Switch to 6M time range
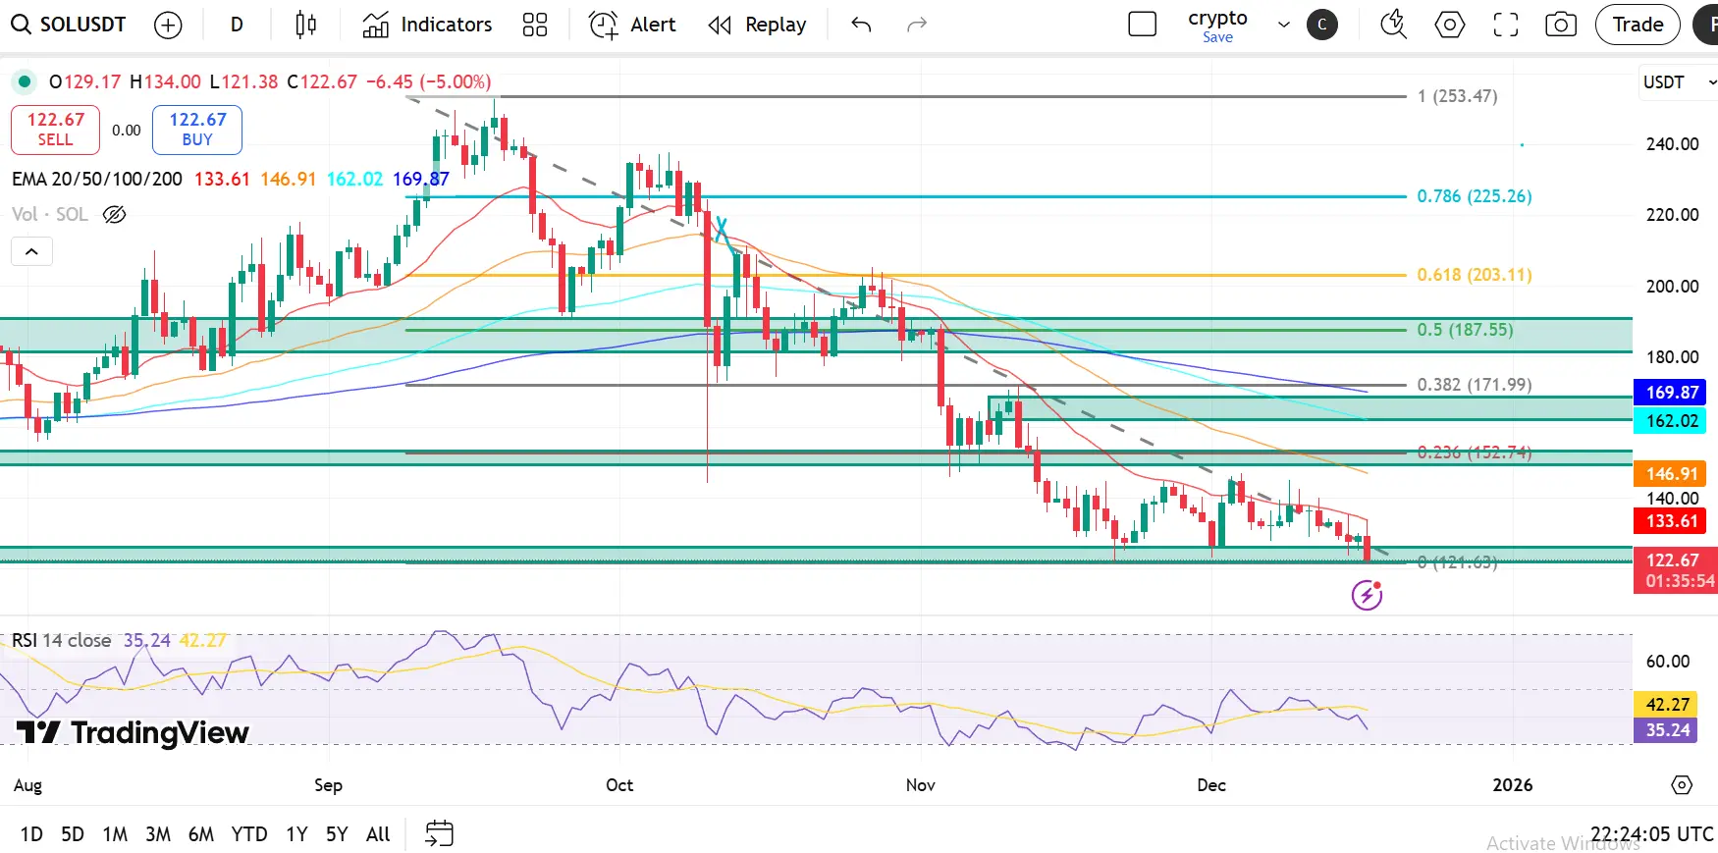This screenshot has width=1718, height=853. click(201, 834)
